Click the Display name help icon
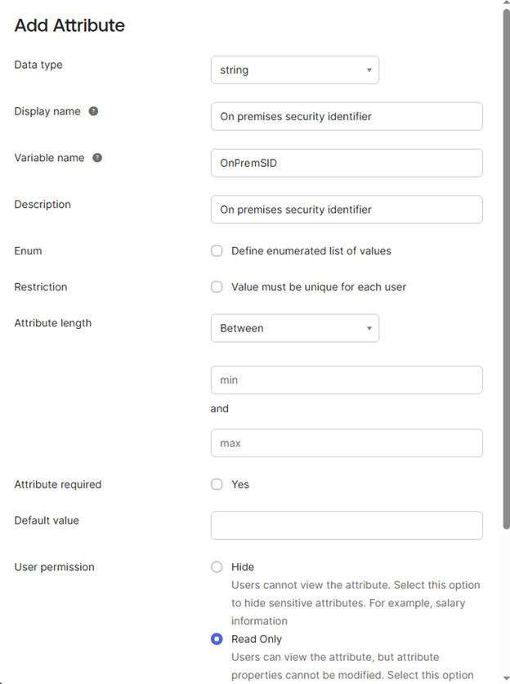Viewport: 510px width, 684px height. pos(93,111)
